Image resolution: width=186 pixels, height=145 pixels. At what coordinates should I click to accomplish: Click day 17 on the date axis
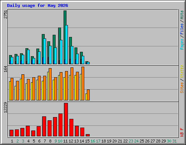tap(98, 141)
